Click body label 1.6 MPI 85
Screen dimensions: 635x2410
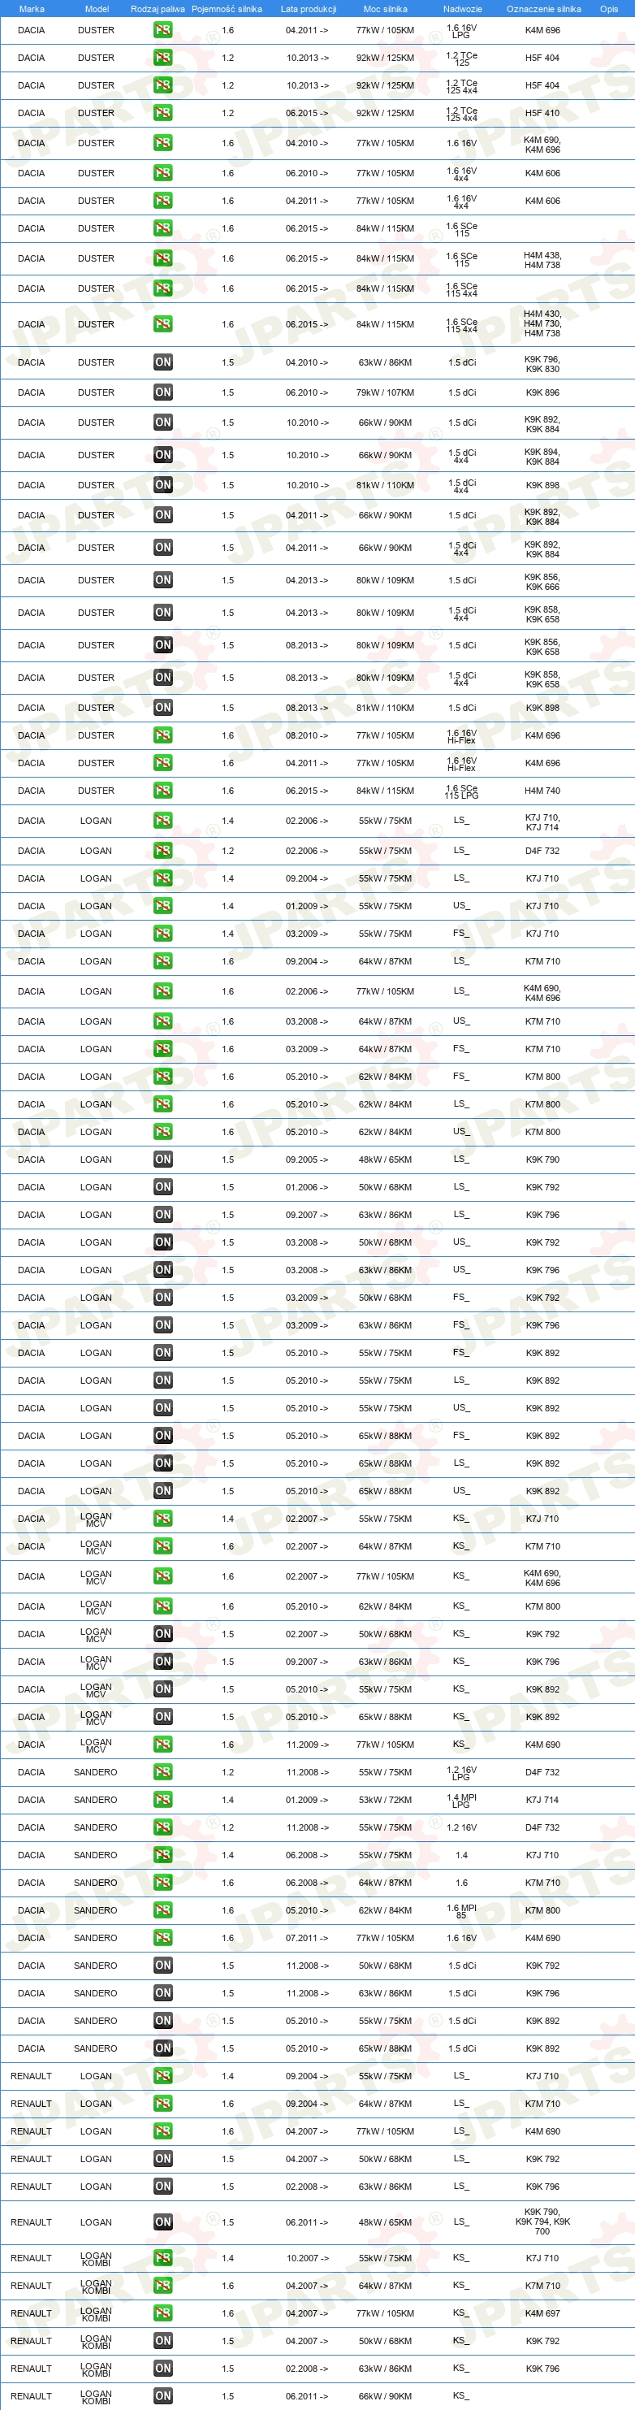tap(461, 1910)
